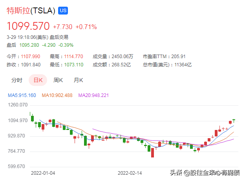Click the 成交额 value 268.52亿
The height and width of the screenshot is (181, 245).
tap(121, 65)
